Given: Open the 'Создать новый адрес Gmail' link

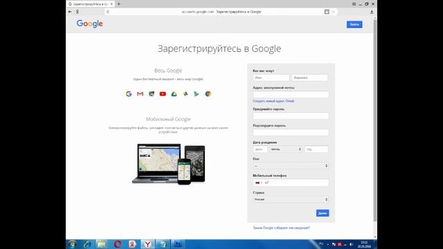Looking at the screenshot, I should point(273,101).
